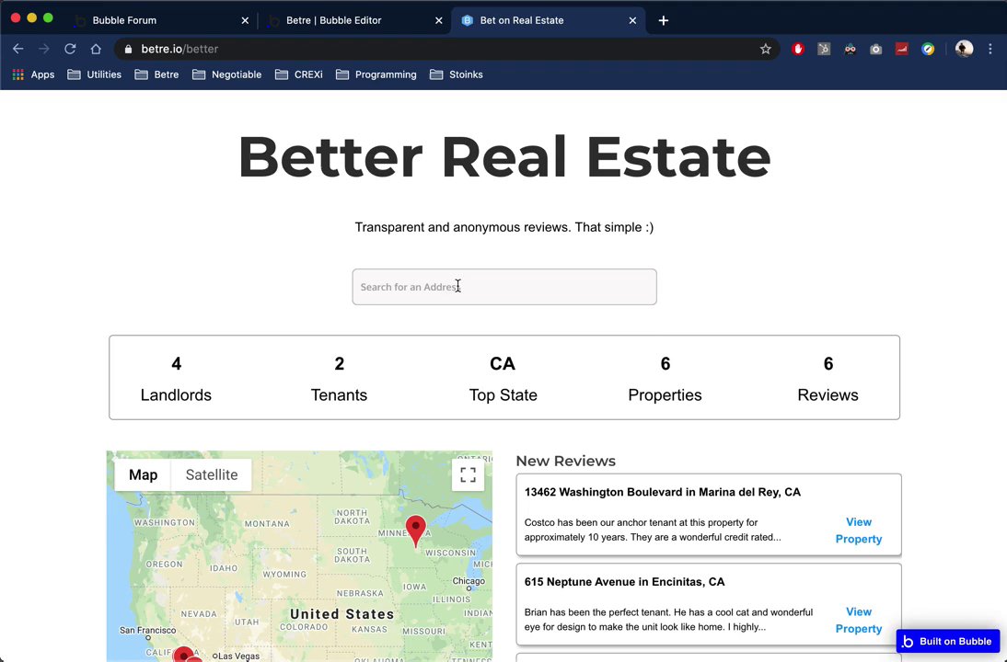This screenshot has width=1007, height=662.
Task: Click the Transparent and anonymous reviews tagline
Action: pos(504,227)
